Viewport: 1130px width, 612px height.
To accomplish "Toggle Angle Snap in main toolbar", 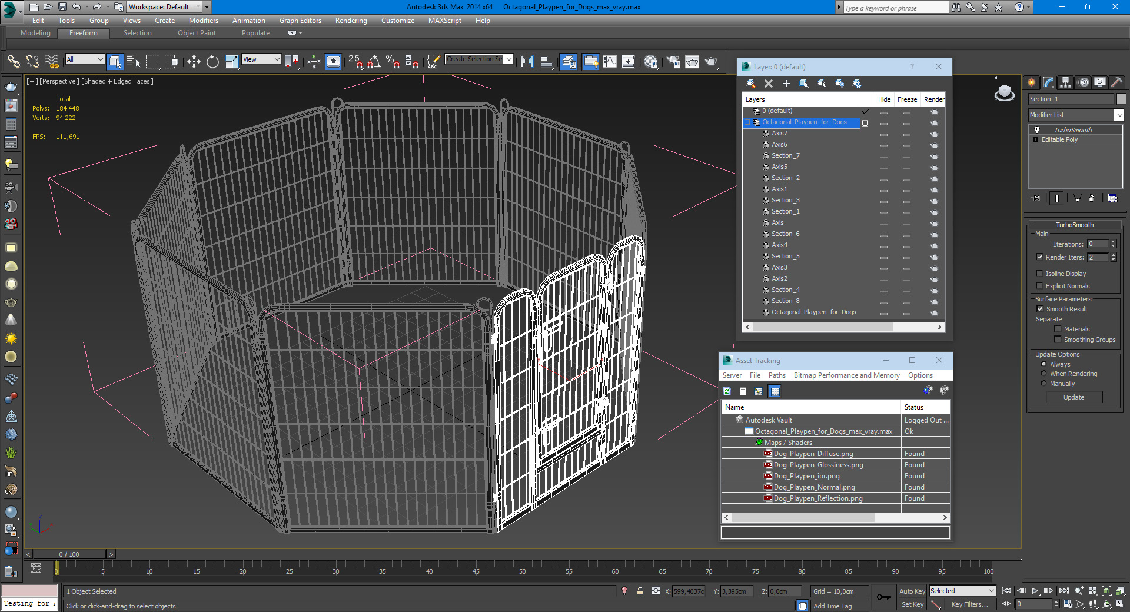I will [x=374, y=61].
